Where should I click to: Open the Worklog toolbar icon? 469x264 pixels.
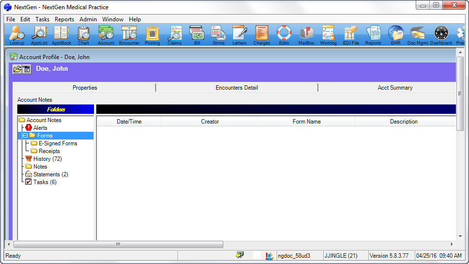point(328,35)
